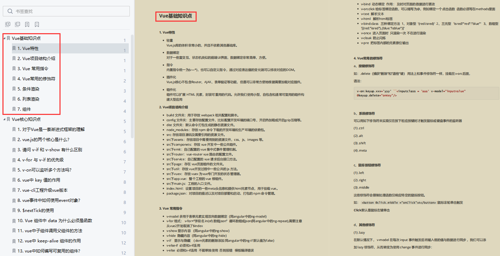Image resolution: width=500 pixels, height=256 pixels.
Task: Click the '(2) .alt' line in the document
Action: pyautogui.click(x=358, y=136)
